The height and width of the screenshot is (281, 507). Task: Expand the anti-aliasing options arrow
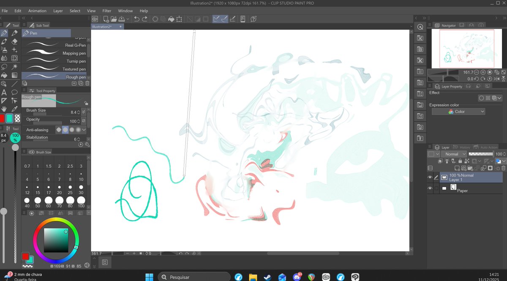(84, 130)
